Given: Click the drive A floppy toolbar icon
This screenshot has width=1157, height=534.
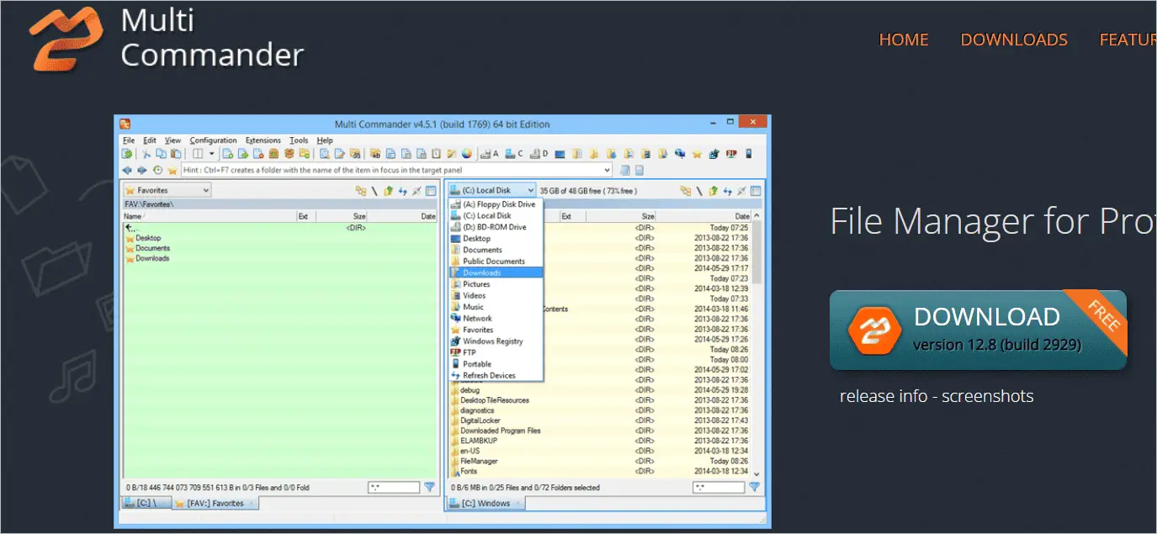Looking at the screenshot, I should tap(489, 154).
